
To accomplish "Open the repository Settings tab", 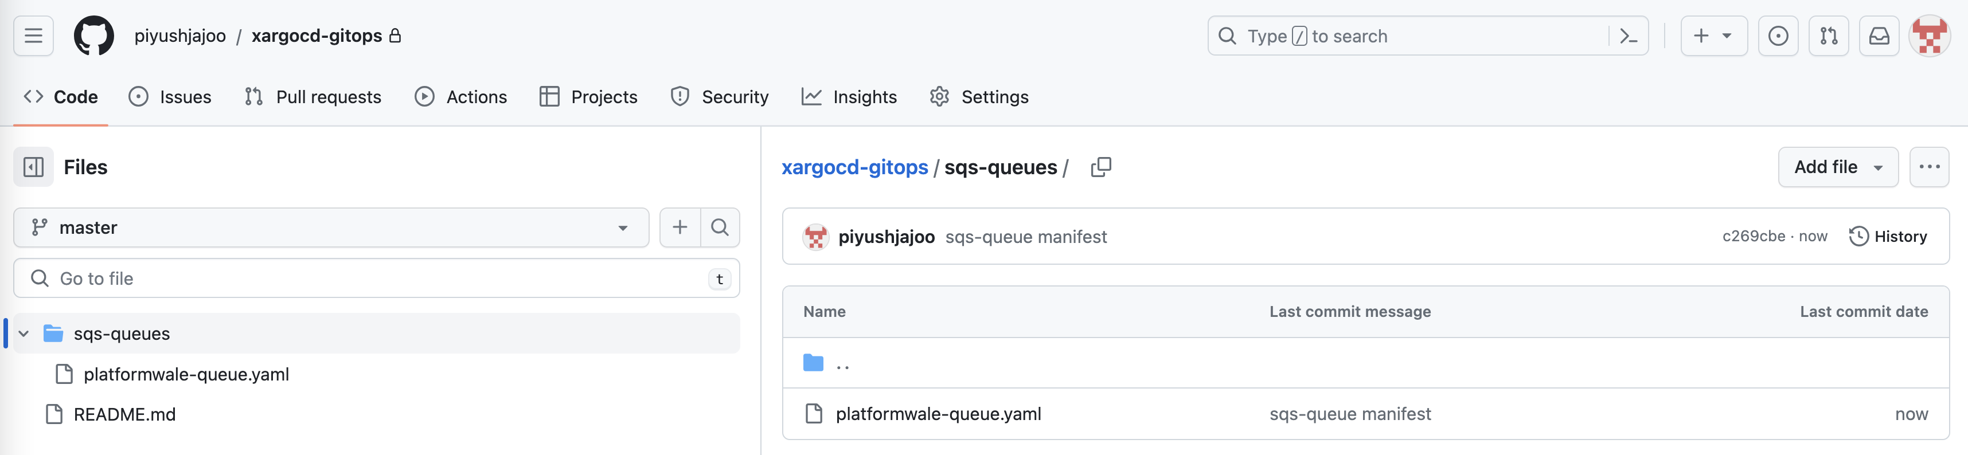I will pyautogui.click(x=979, y=97).
